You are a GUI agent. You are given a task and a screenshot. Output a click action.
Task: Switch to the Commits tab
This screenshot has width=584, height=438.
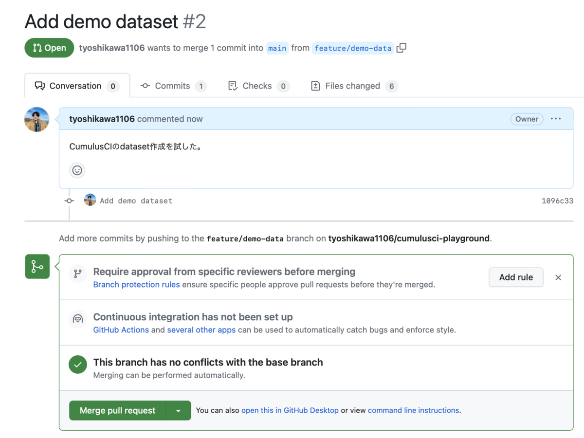(x=173, y=86)
